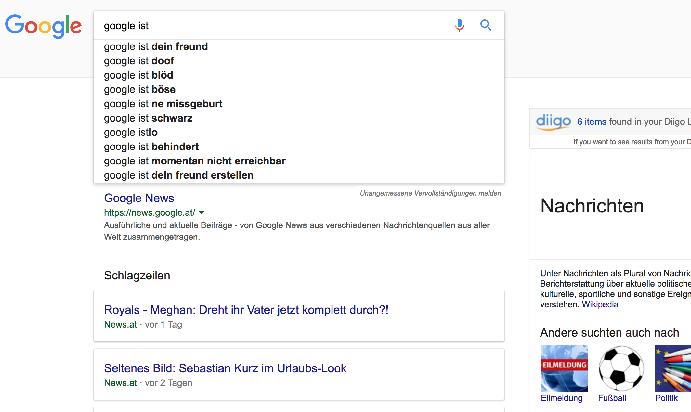The height and width of the screenshot is (412, 691).
Task: Open the Sebastian Kurz Urlaubs-Look headline
Action: point(225,368)
